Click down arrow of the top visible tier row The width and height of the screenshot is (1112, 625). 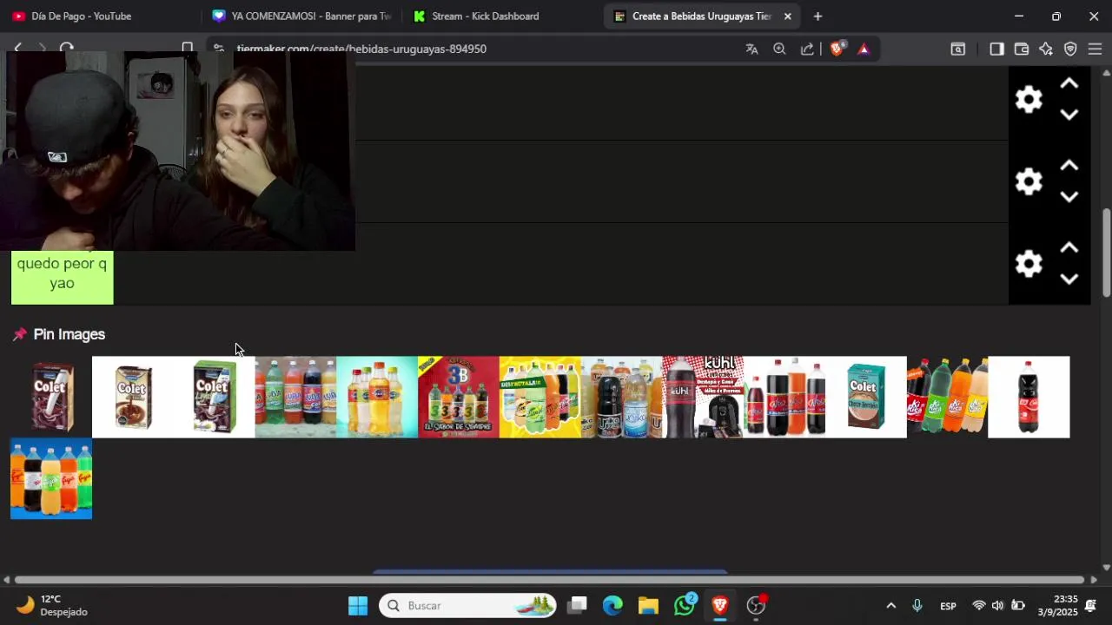(1069, 115)
